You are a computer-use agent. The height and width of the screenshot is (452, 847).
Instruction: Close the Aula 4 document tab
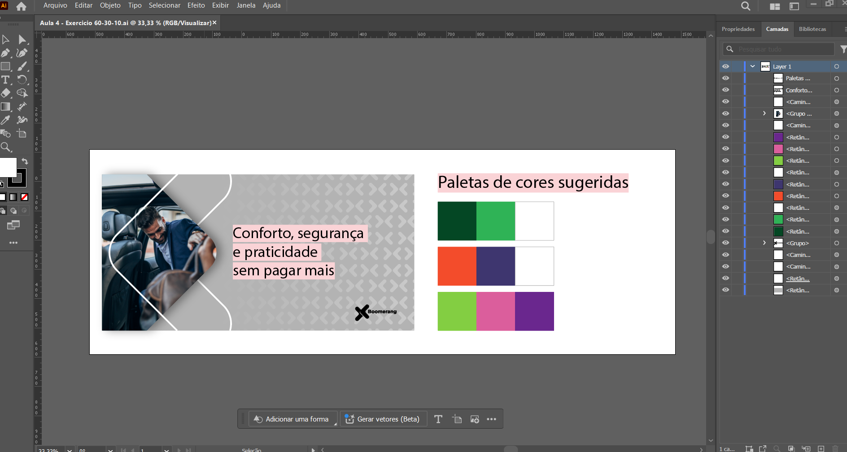tap(214, 22)
